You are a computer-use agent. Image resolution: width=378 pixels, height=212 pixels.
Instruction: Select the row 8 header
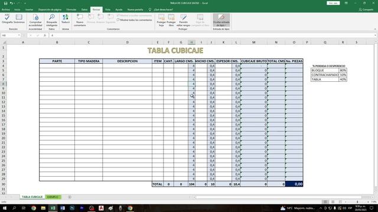[x=4, y=84]
